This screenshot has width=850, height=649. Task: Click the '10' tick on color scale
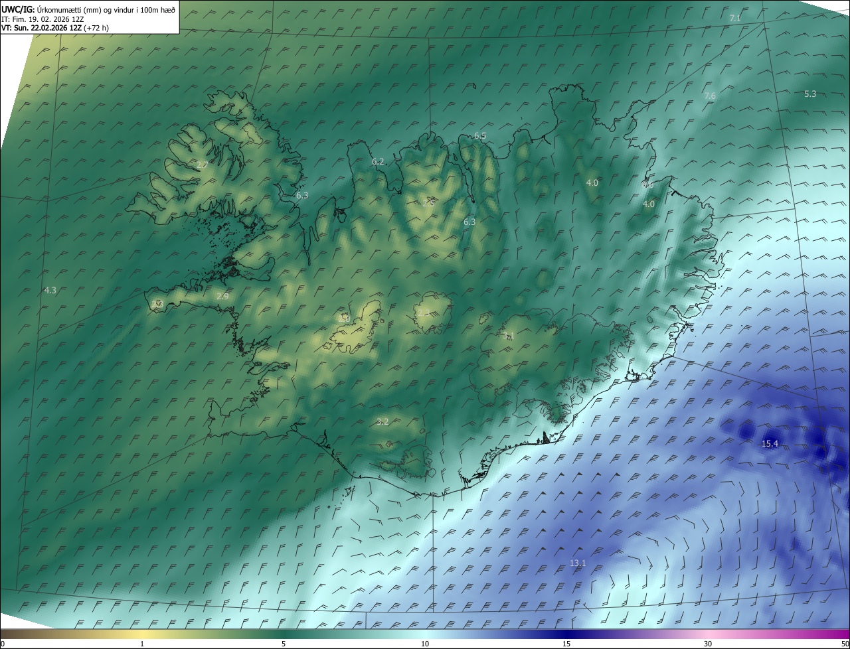click(425, 644)
